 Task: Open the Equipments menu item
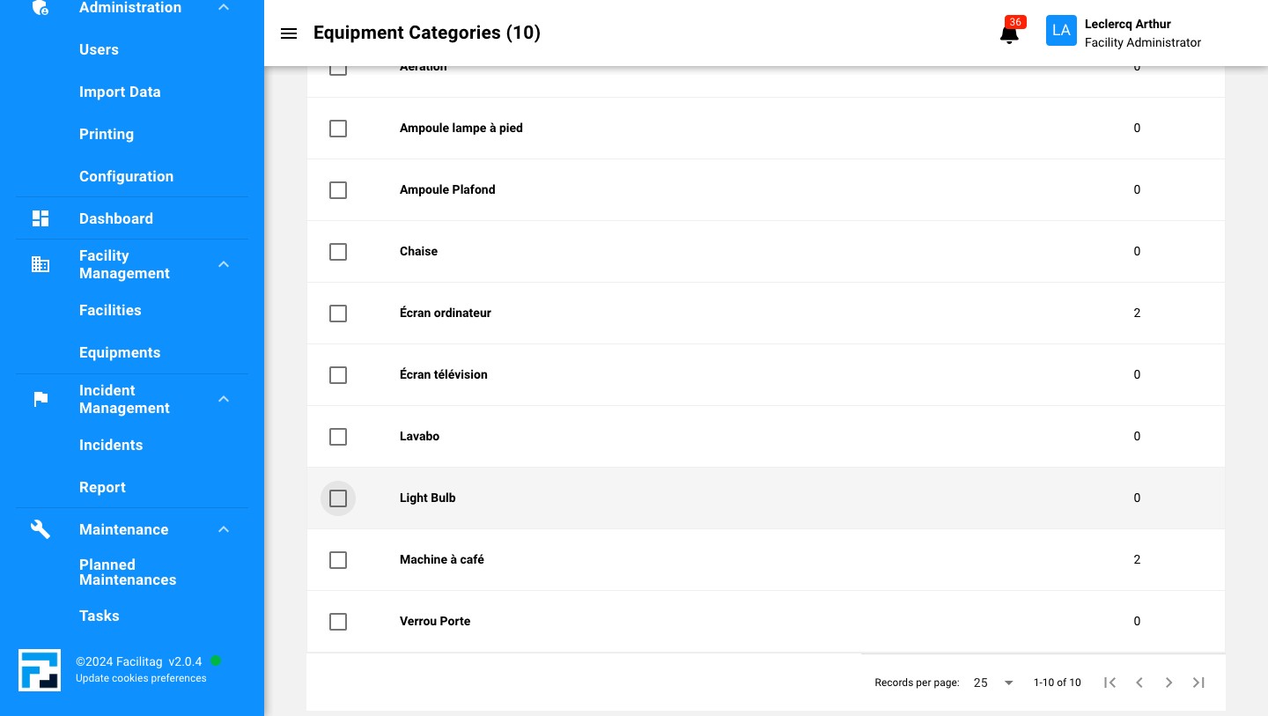tap(120, 352)
